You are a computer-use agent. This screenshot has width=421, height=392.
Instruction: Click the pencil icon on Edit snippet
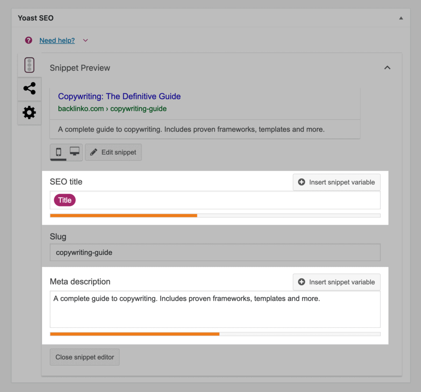click(x=93, y=152)
